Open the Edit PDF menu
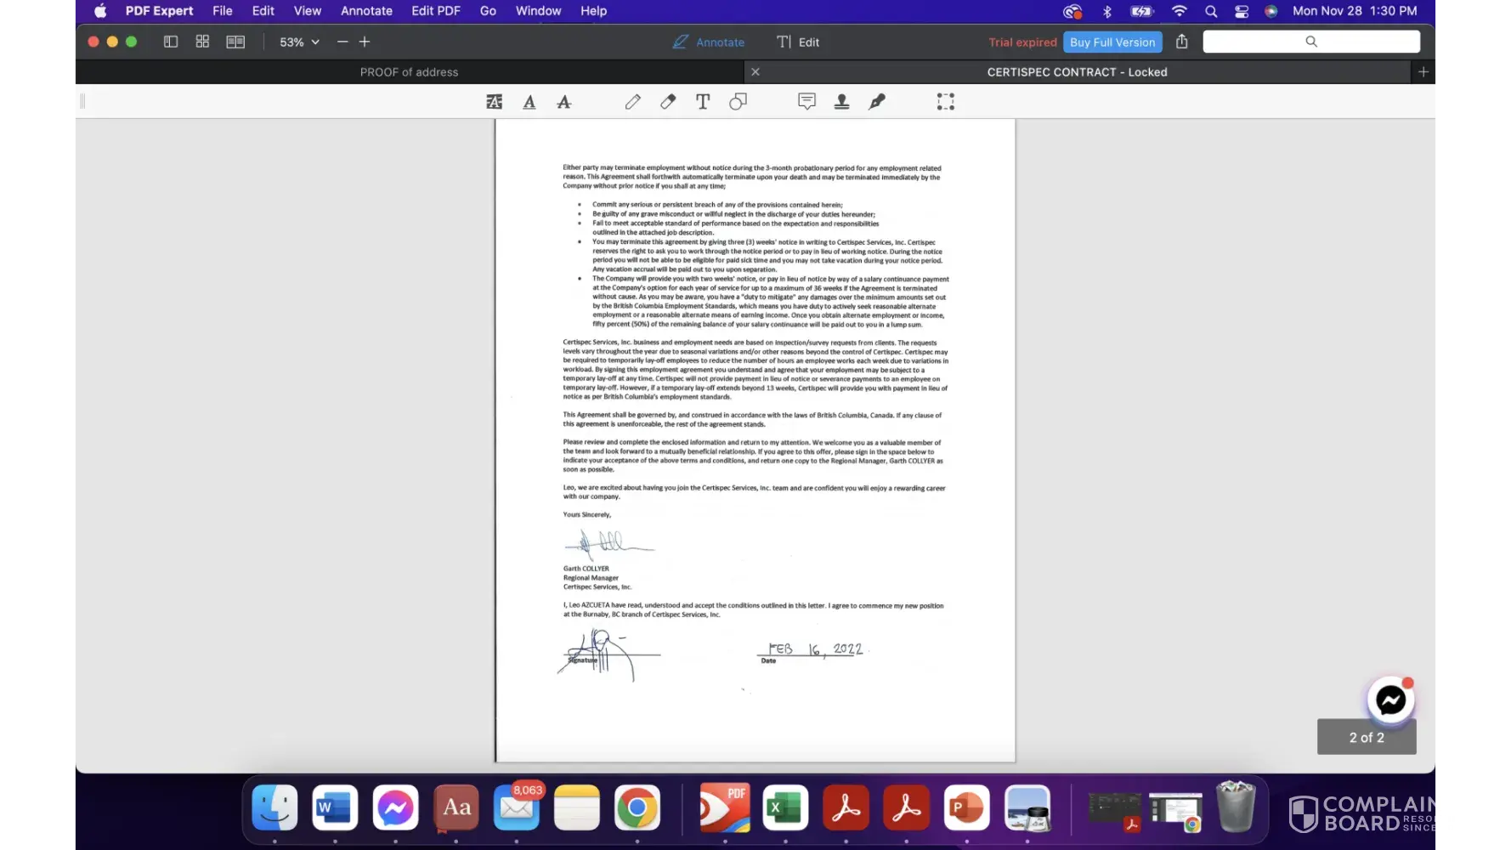The width and height of the screenshot is (1511, 850). [435, 11]
